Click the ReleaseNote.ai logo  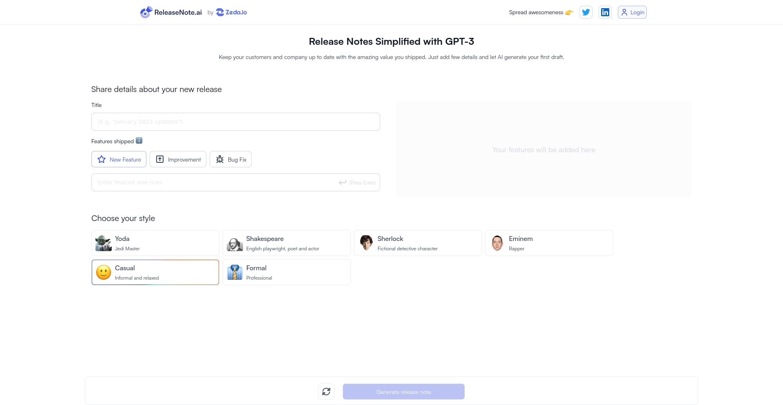point(171,12)
